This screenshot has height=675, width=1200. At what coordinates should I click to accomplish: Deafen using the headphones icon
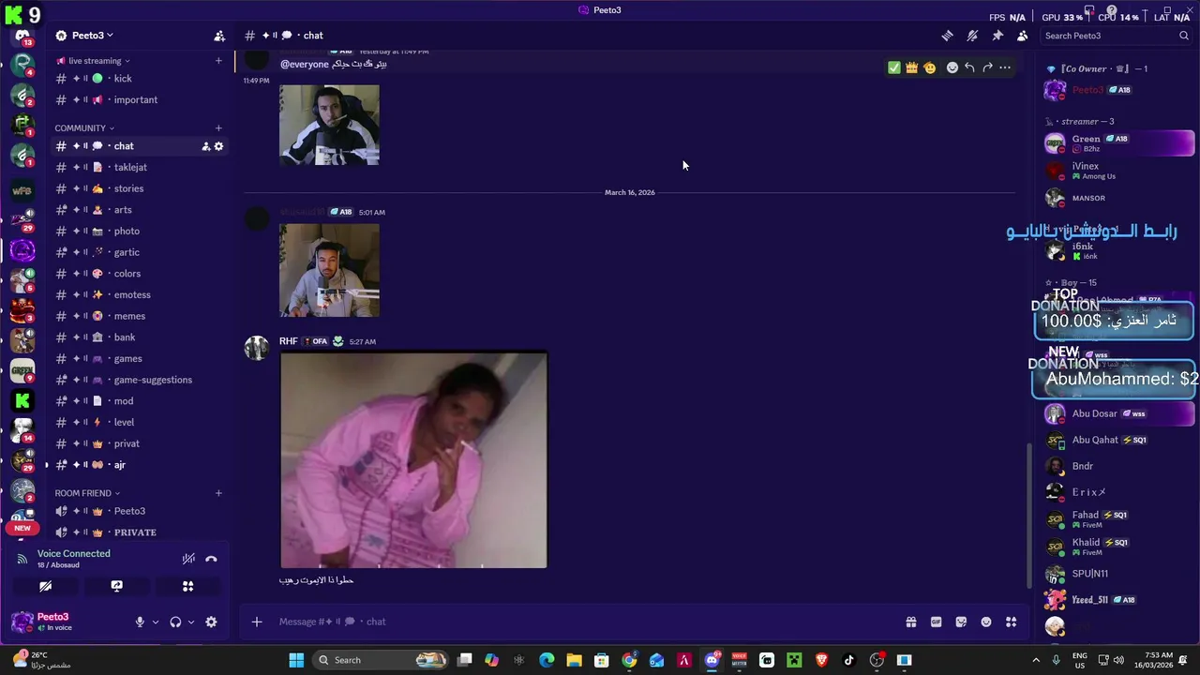(x=175, y=622)
